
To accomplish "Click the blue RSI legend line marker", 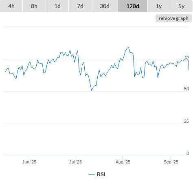I will [x=92, y=174].
